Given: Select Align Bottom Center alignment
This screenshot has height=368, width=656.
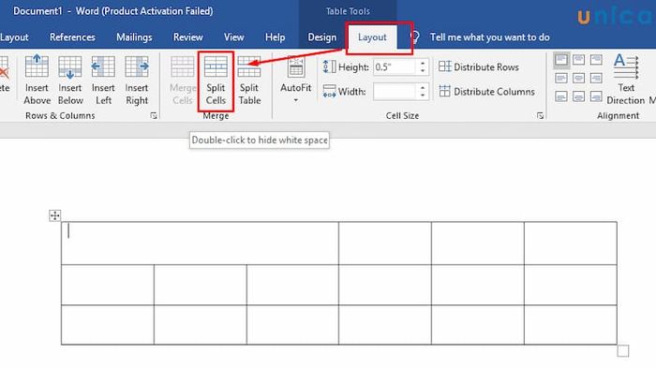Looking at the screenshot, I should click(578, 96).
